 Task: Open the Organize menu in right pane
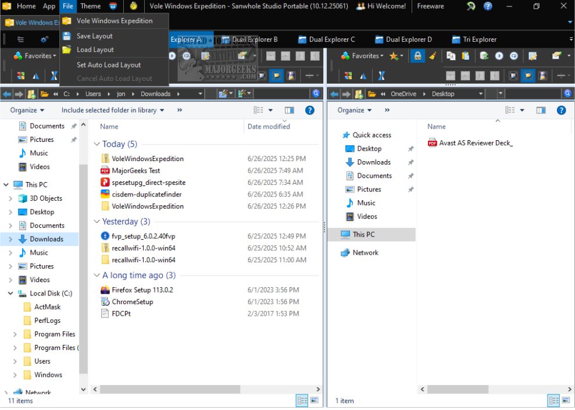pos(354,110)
